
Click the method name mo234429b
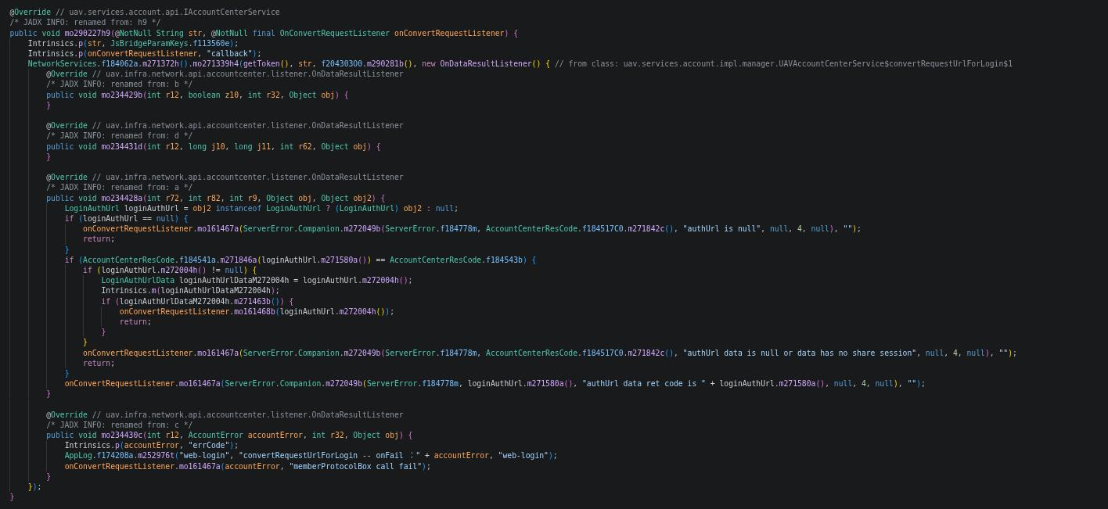click(121, 95)
